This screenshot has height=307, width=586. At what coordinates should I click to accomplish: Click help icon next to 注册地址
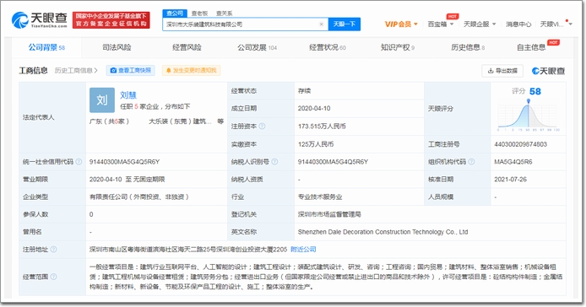click(x=53, y=249)
